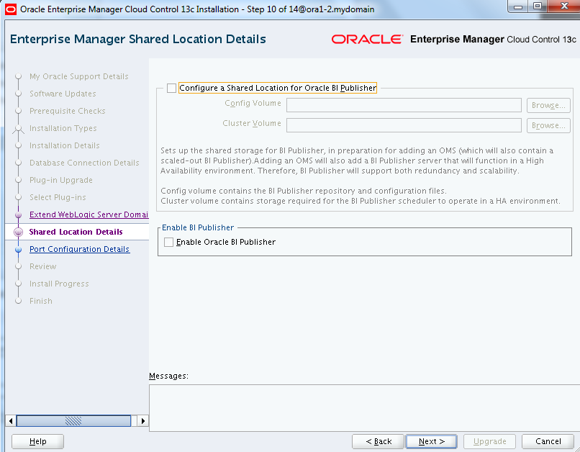Image resolution: width=580 pixels, height=452 pixels.
Task: Go back with the Back button
Action: tap(379, 441)
